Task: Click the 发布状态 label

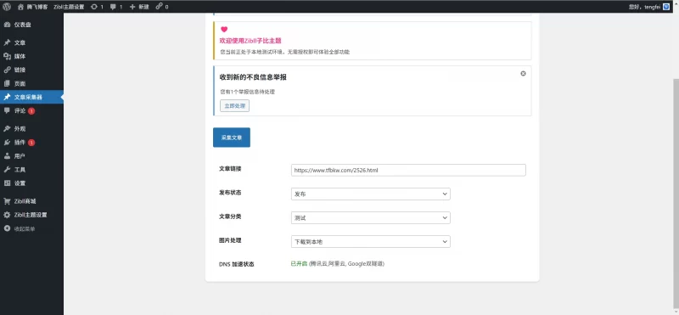Action: point(230,193)
